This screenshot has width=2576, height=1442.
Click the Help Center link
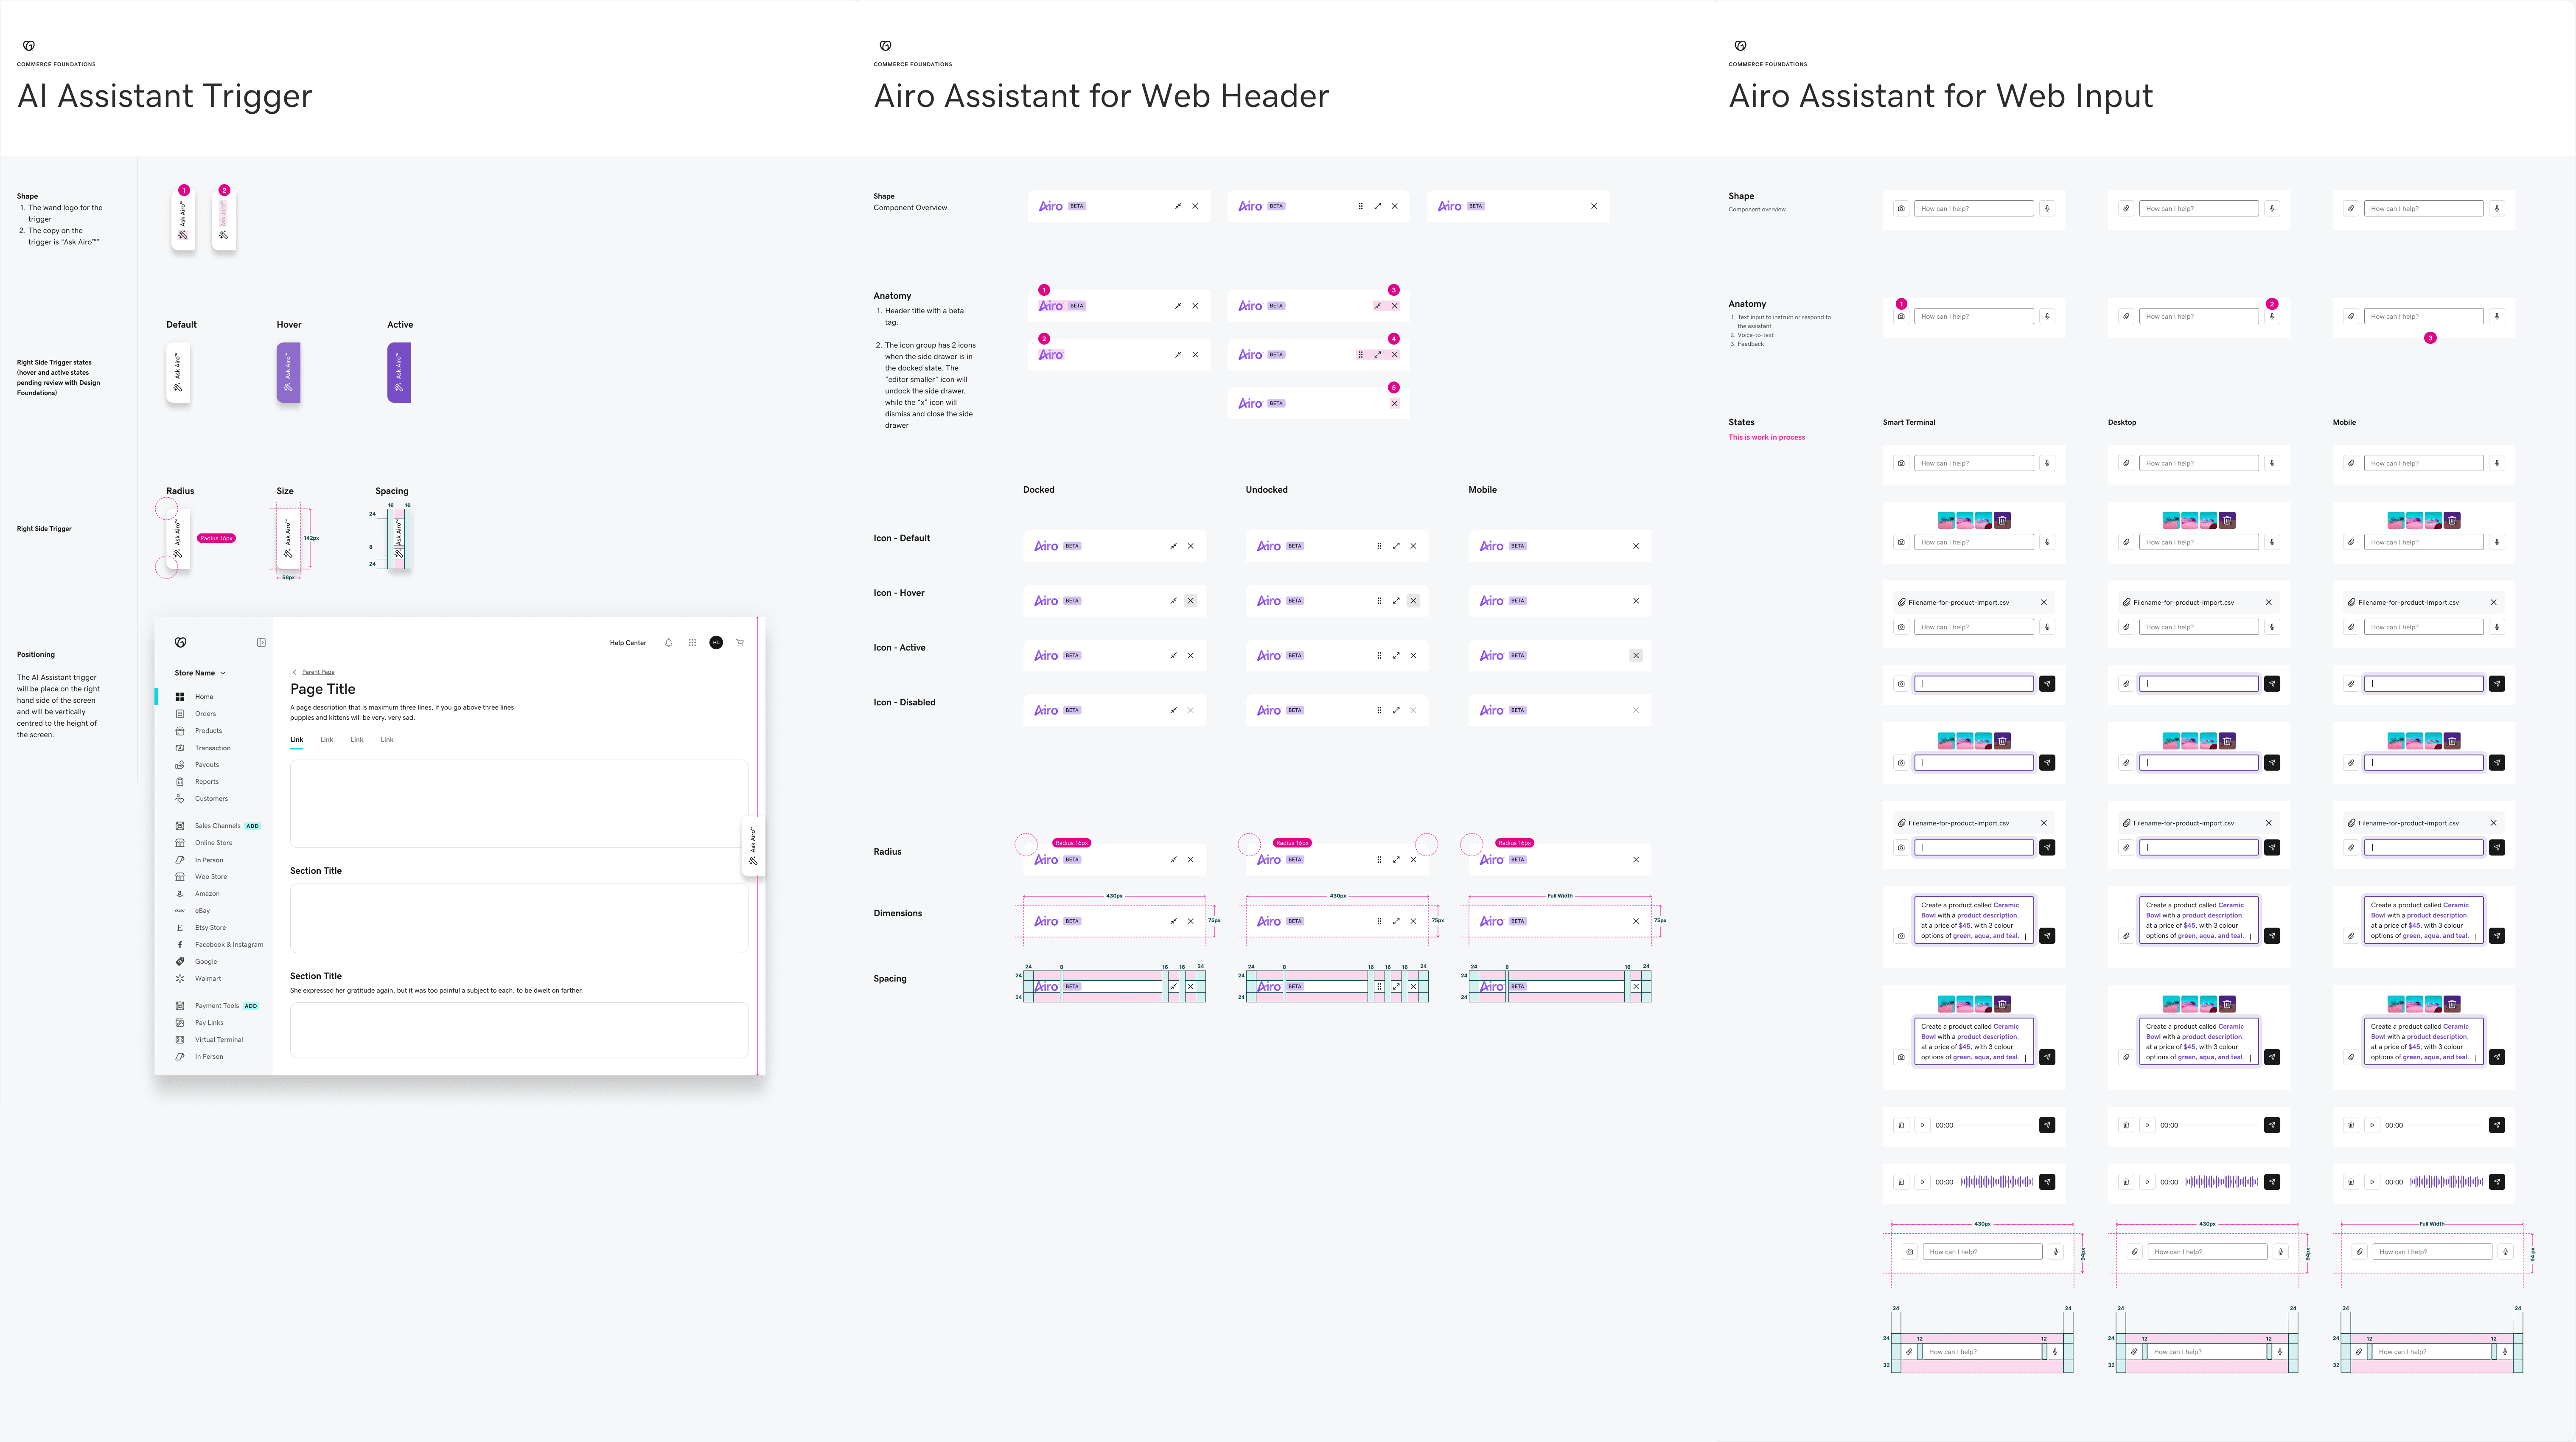[628, 643]
